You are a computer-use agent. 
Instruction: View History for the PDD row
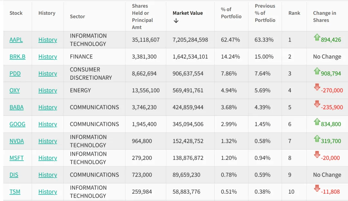coord(48,74)
